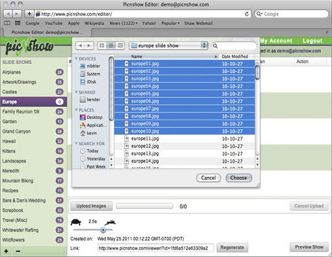
Task: Go forward in the Safari browser
Action: pos(16,14)
